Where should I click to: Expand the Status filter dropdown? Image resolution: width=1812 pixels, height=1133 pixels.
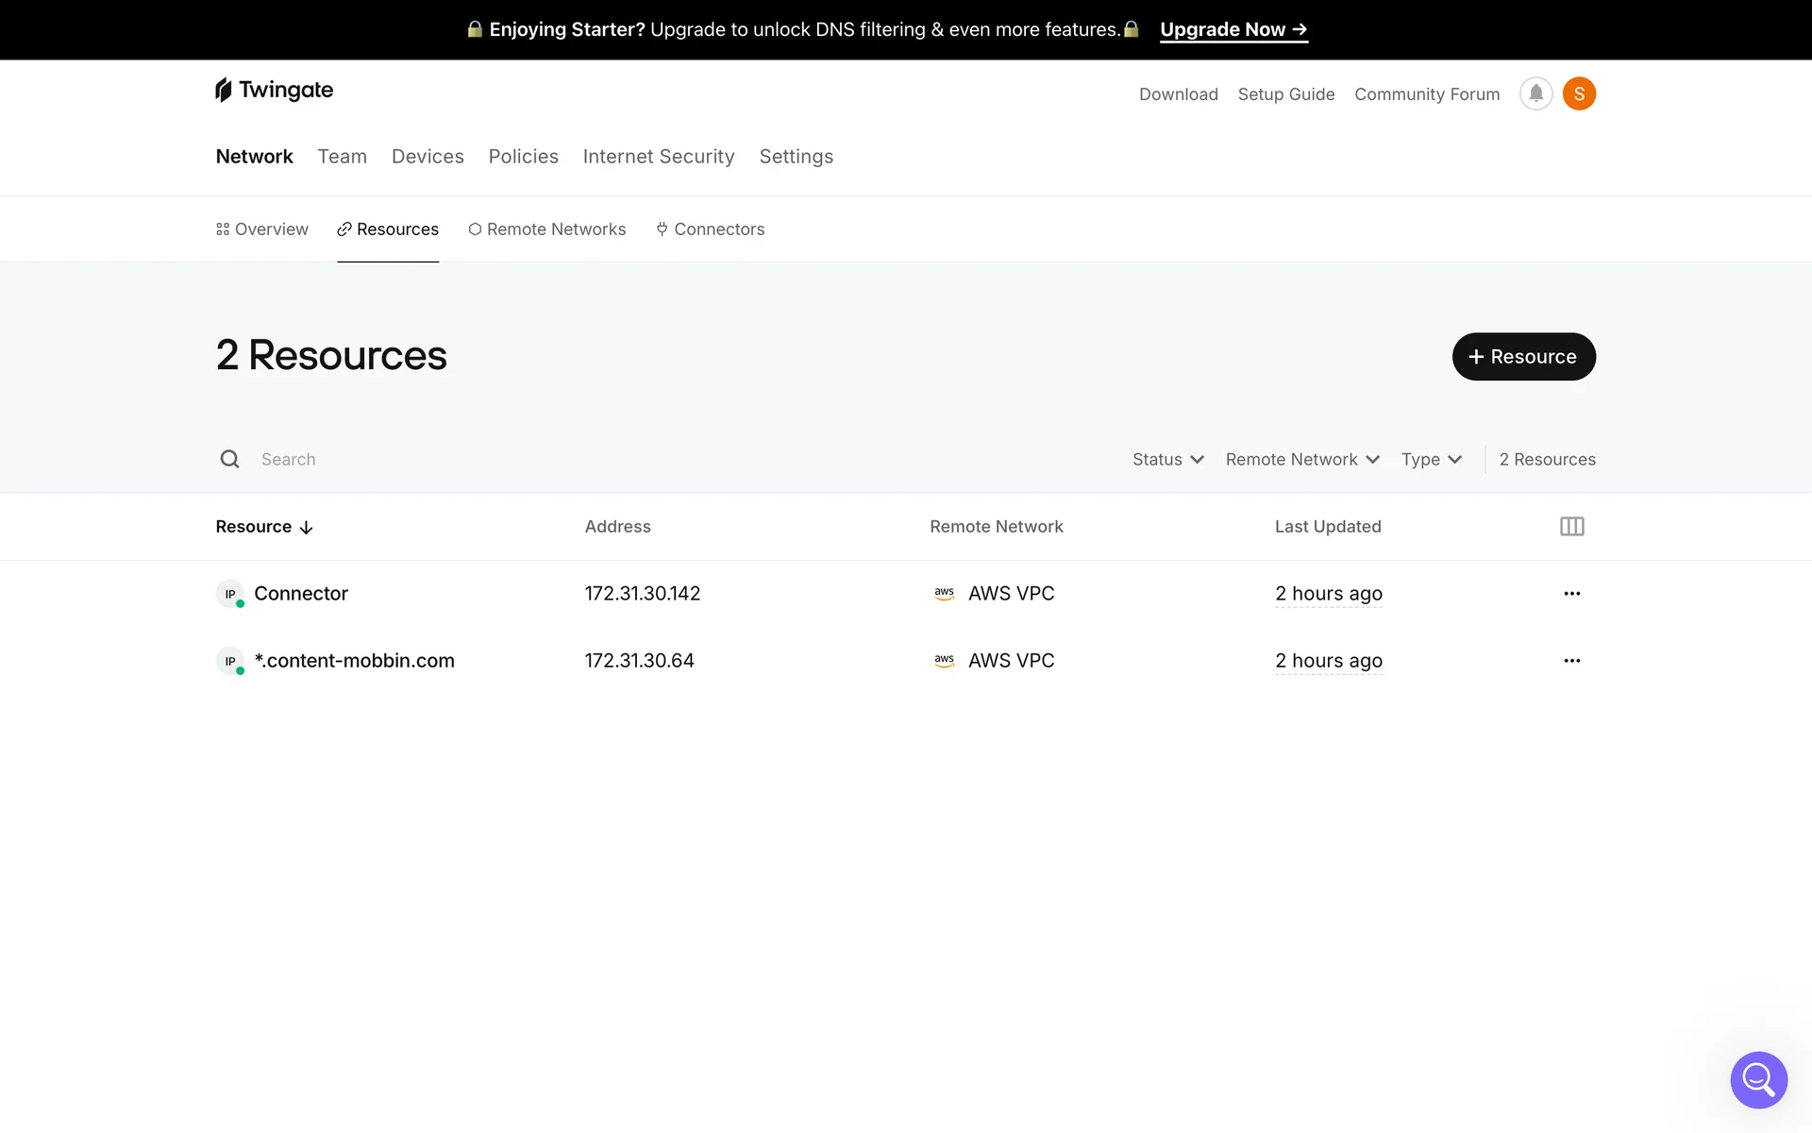click(x=1167, y=460)
